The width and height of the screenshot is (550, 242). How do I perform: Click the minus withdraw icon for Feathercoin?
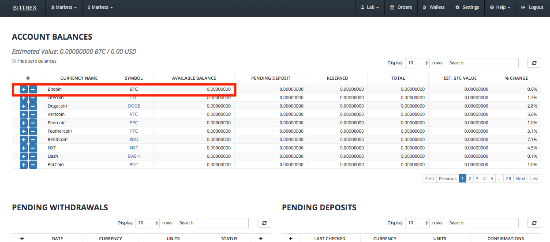click(x=33, y=131)
